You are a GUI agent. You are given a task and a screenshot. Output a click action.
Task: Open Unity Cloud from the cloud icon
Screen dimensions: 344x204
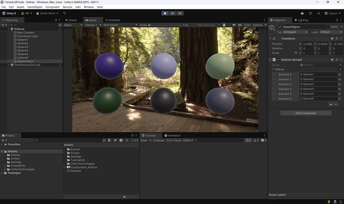pyautogui.click(x=302, y=13)
